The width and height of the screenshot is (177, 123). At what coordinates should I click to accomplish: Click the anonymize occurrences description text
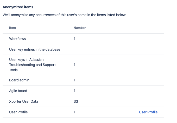pyautogui.click(x=64, y=15)
